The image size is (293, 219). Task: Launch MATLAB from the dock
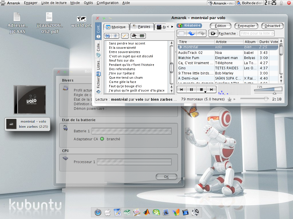(x=147, y=212)
